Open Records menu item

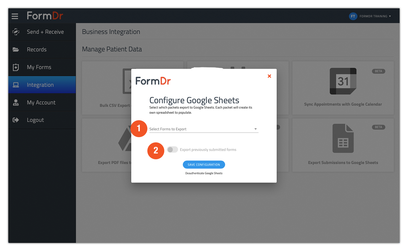tap(42, 50)
